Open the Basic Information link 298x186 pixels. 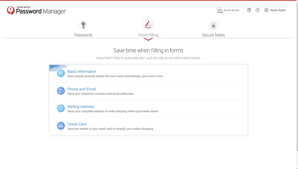click(82, 71)
